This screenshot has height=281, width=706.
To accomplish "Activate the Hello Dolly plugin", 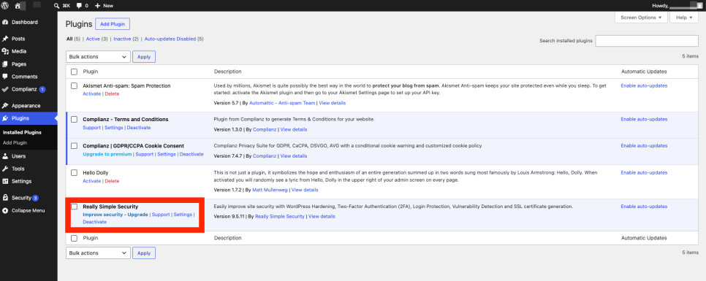I will point(92,181).
